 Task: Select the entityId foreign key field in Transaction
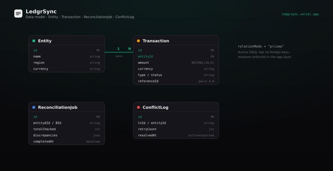point(176,56)
